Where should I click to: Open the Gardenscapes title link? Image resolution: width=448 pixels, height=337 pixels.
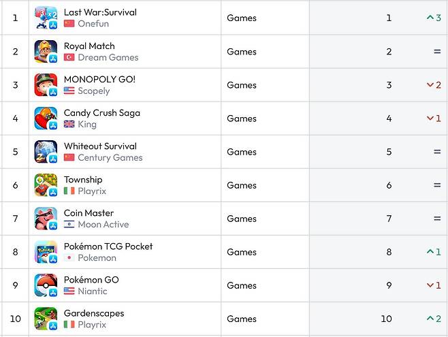[x=94, y=313]
